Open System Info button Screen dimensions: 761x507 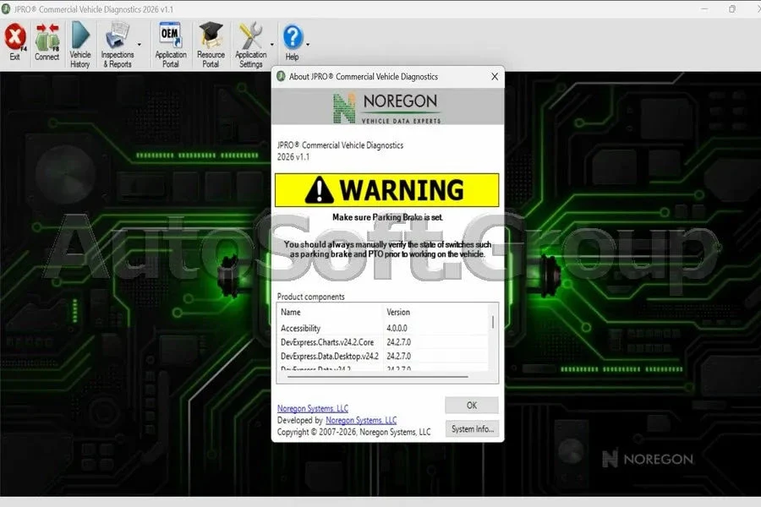[472, 429]
